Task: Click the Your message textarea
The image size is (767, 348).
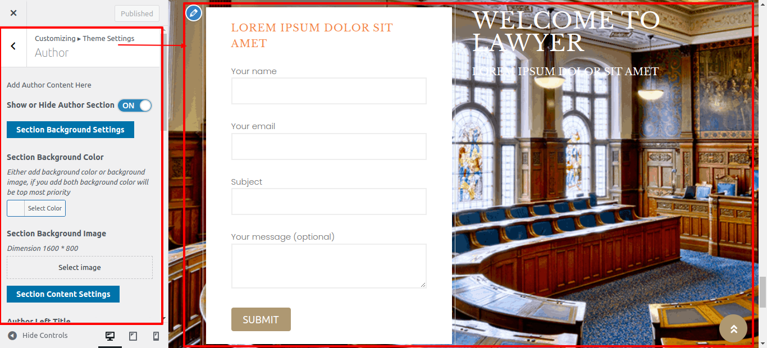Action: (328, 266)
